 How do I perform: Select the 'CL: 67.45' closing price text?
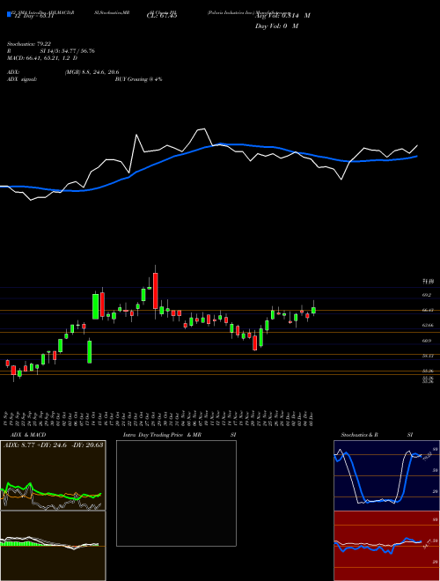[162, 16]
